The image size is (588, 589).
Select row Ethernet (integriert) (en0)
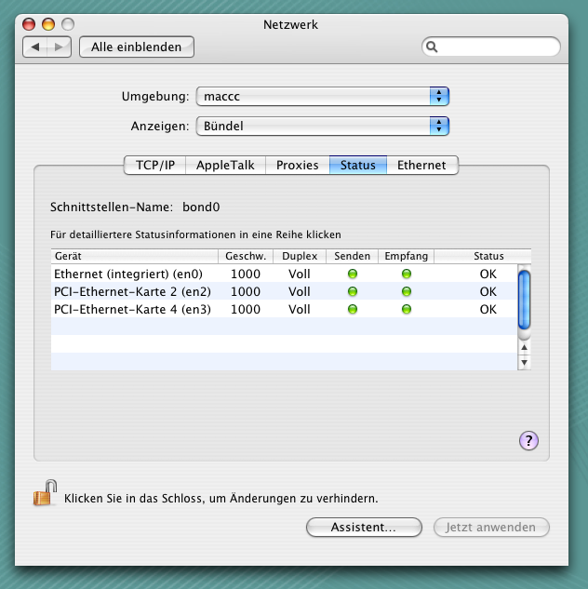(x=285, y=274)
